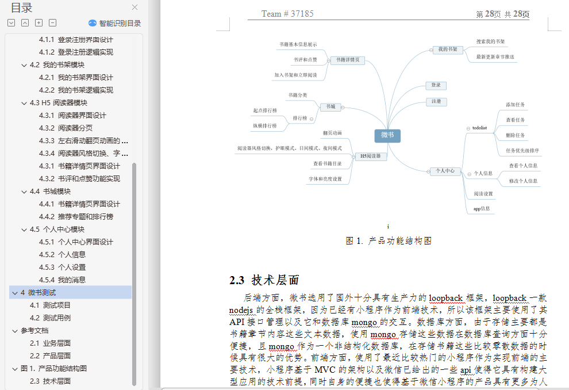Go to 4.1.2 登录注册逻辑实现 heading
This screenshot has width=569, height=390.
[76, 52]
